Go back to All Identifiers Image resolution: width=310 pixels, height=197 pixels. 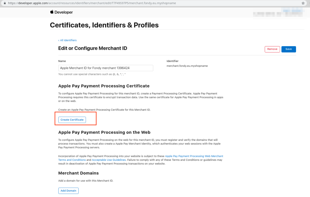pos(68,40)
